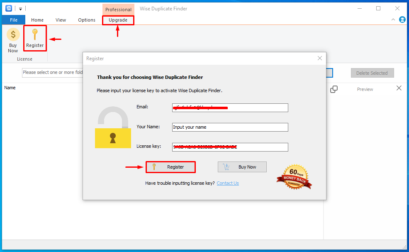
Task: Close the Register dialog
Action: pyautogui.click(x=320, y=58)
